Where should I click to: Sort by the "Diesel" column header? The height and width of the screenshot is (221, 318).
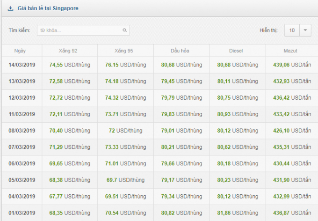point(238,51)
